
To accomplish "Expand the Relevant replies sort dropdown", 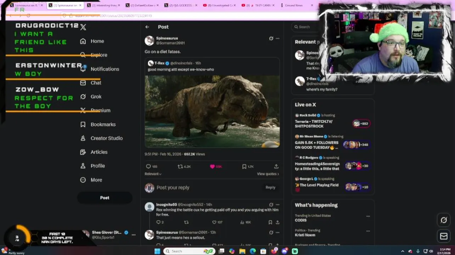I will [153, 174].
